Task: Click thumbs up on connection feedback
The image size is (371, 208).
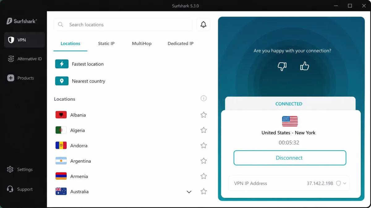Action: pos(305,66)
